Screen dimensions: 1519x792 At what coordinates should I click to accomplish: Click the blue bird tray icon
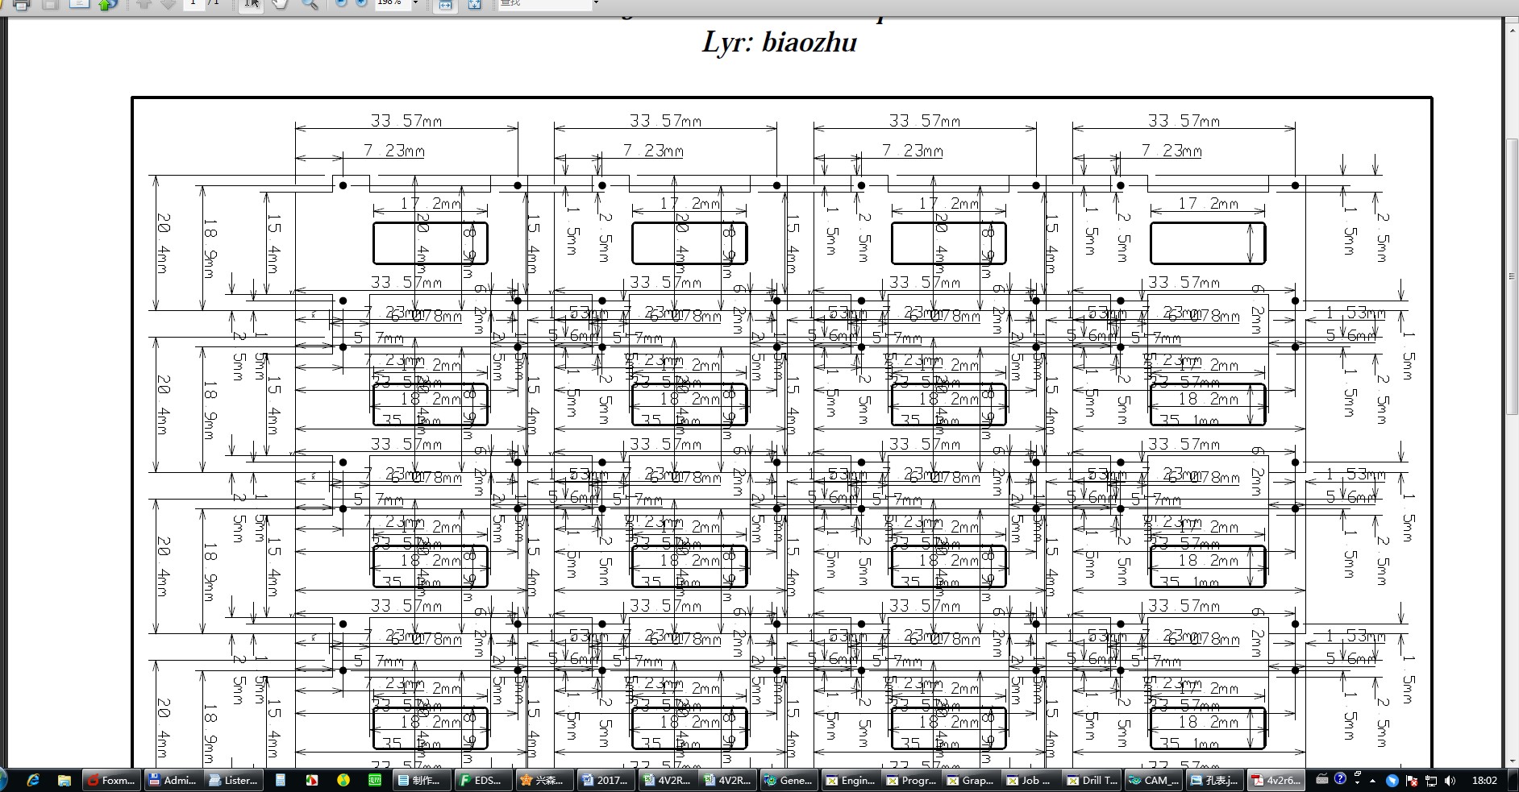click(1392, 780)
